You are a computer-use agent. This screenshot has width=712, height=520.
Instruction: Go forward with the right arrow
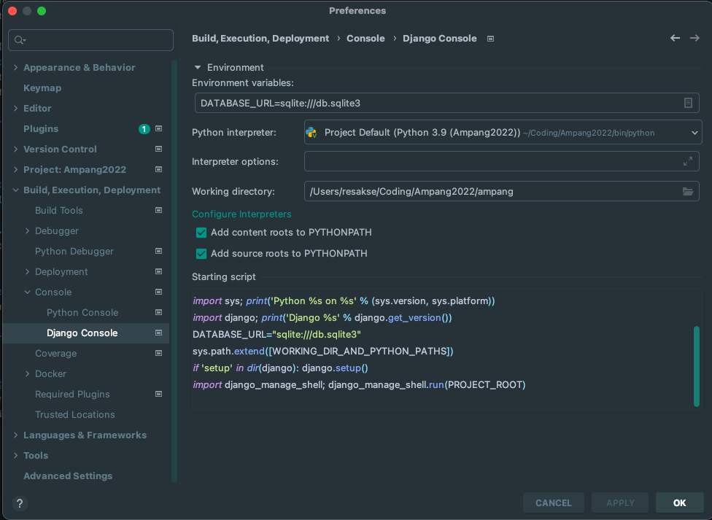pyautogui.click(x=694, y=38)
